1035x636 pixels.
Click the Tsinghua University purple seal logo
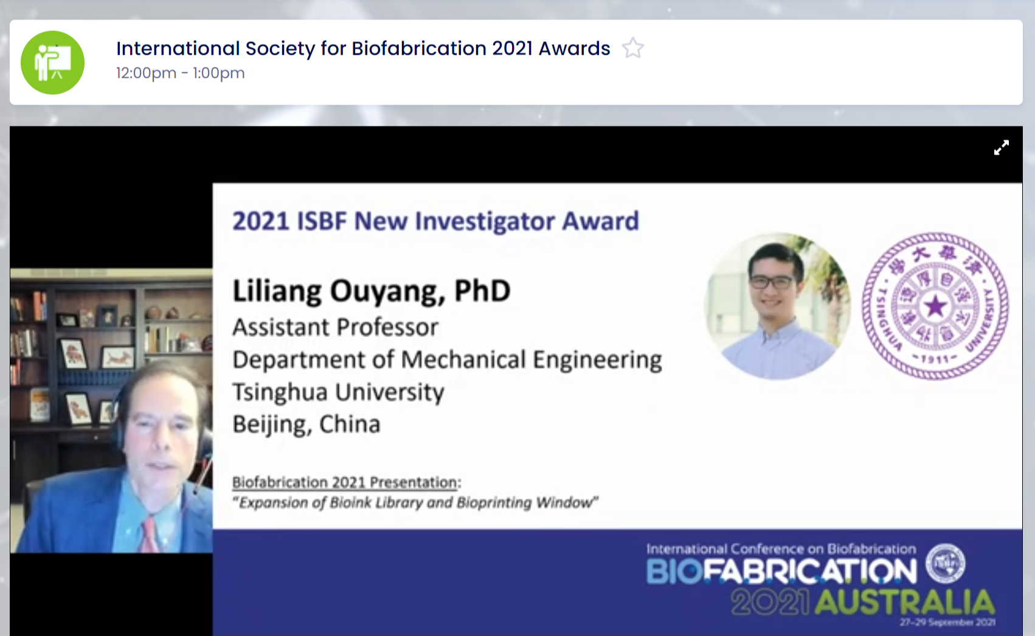click(x=935, y=306)
